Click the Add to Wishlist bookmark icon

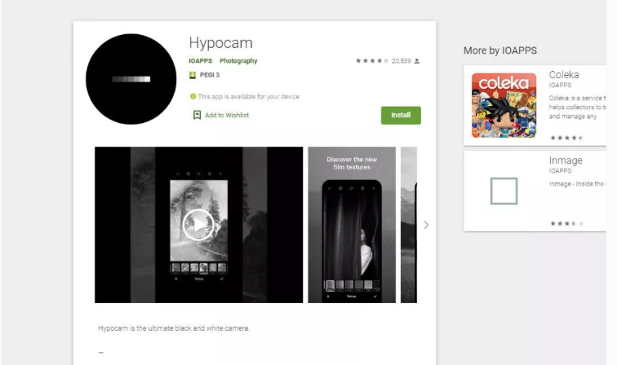tap(197, 115)
